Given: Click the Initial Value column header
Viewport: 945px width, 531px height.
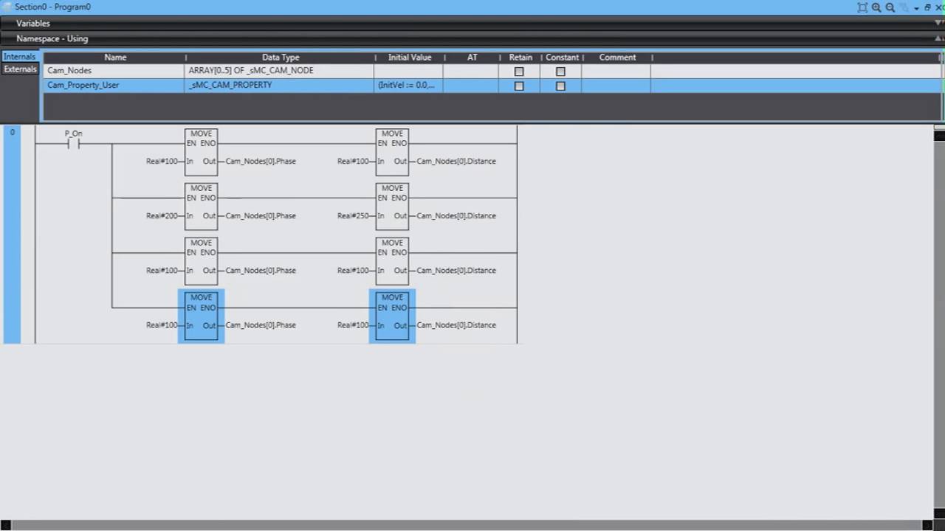Looking at the screenshot, I should (x=409, y=58).
